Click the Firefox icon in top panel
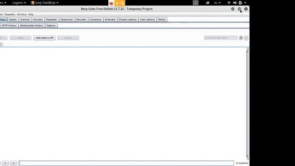Viewport: 295px width, 166px height. click(x=111, y=3)
